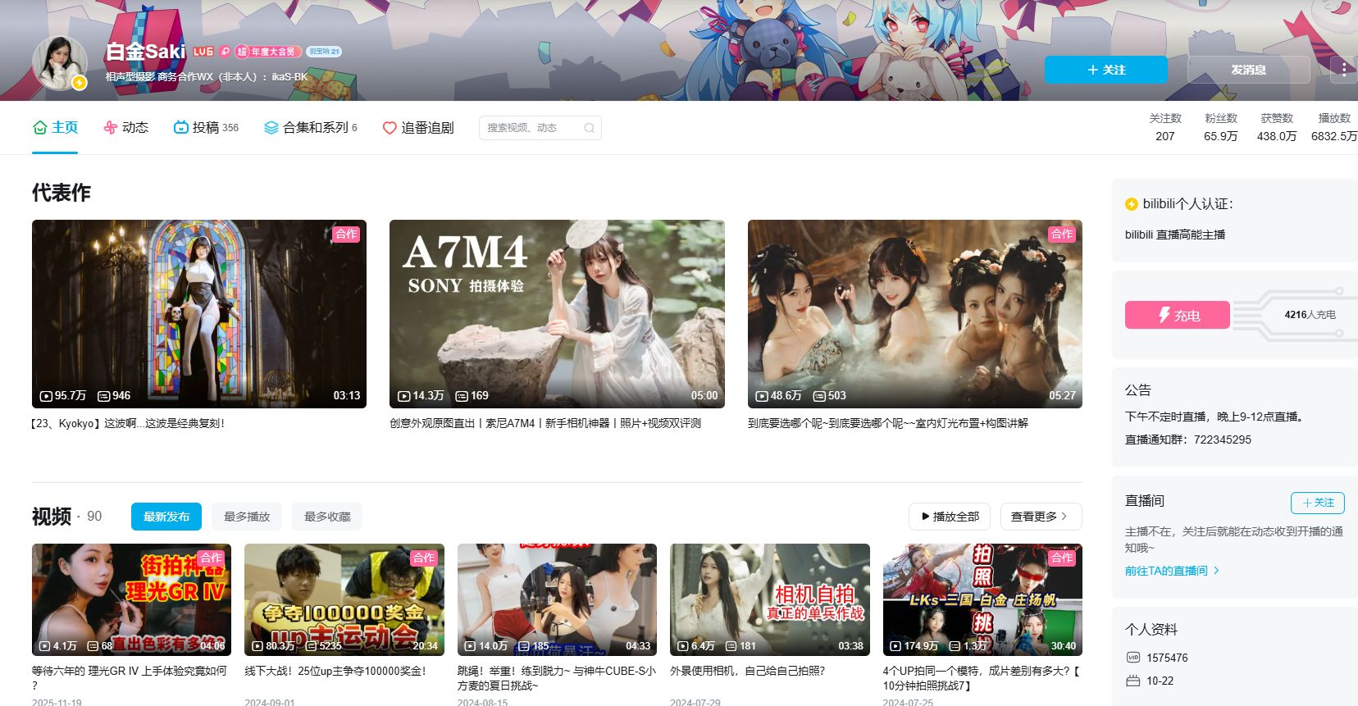This screenshot has height=706, width=1358.
Task: Click the LV6 level badge
Action: click(203, 52)
